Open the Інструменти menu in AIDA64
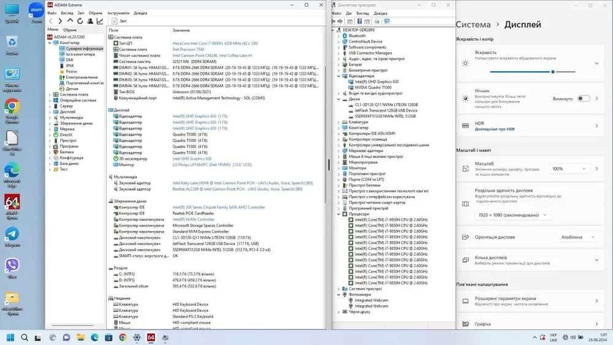 click(118, 13)
